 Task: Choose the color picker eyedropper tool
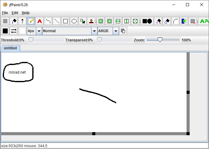pyautogui.click(x=22, y=21)
